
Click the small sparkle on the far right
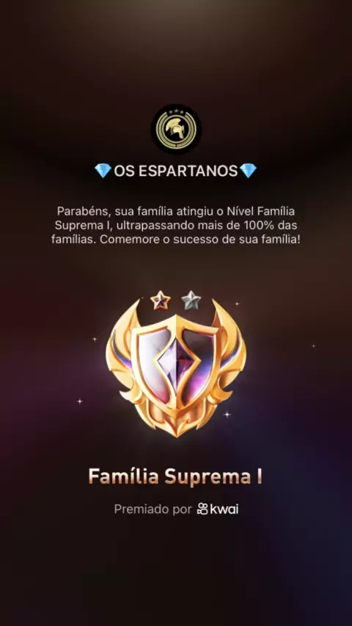[314, 346]
